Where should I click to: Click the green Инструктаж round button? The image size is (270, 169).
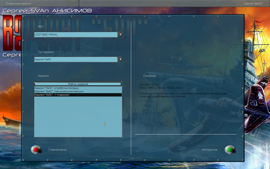click(230, 150)
